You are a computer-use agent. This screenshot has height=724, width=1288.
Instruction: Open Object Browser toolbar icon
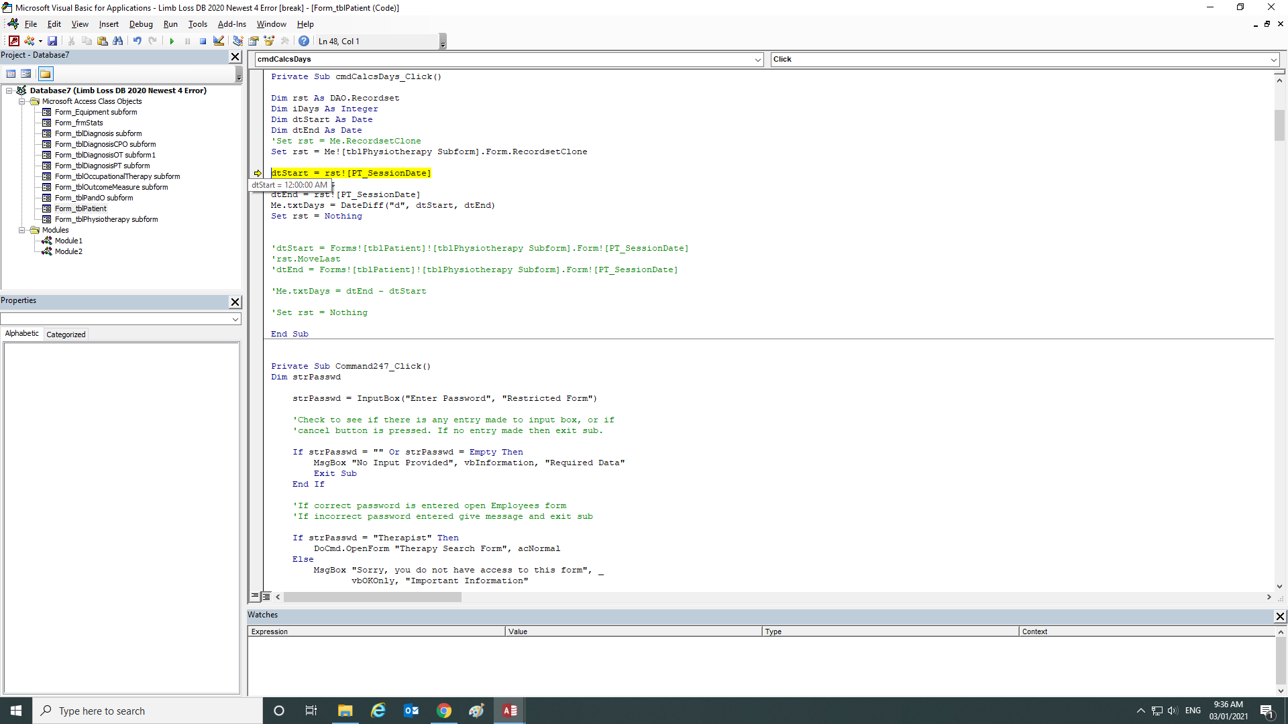269,41
